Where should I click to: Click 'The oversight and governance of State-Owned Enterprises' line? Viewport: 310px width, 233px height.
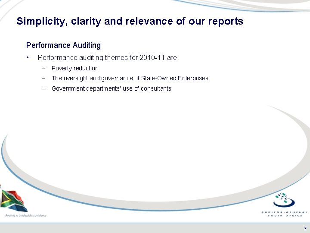(x=130, y=78)
